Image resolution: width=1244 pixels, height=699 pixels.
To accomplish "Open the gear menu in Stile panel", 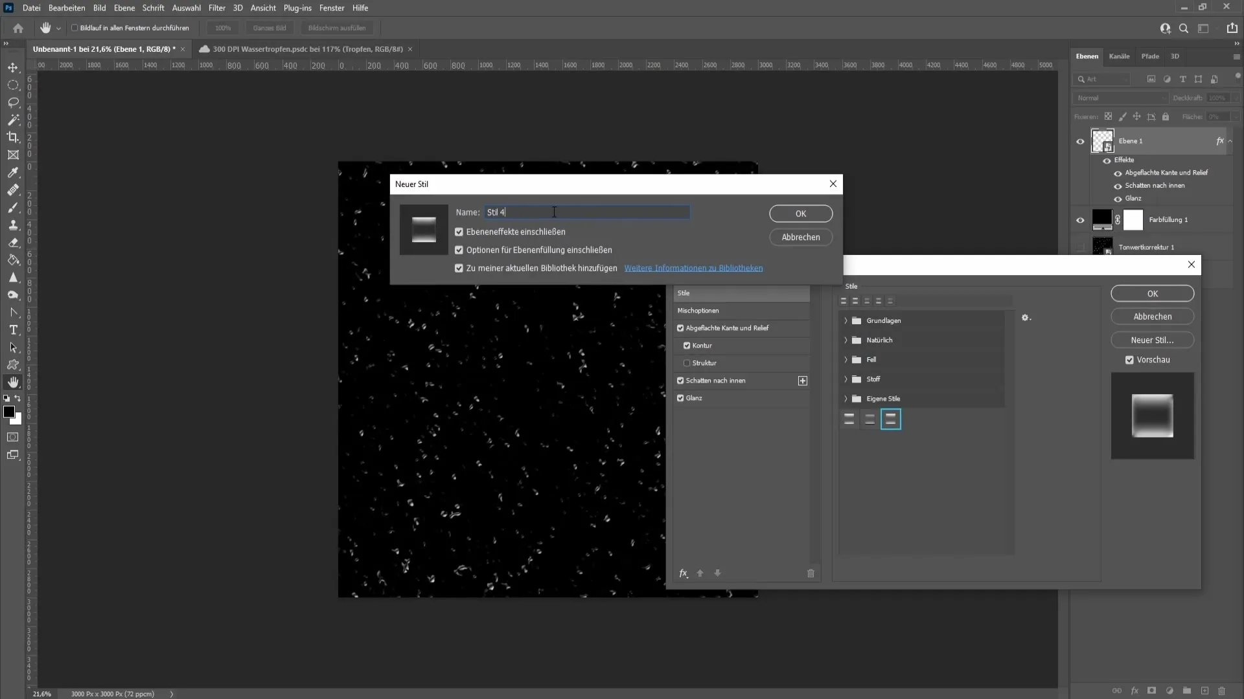I will [1026, 318].
